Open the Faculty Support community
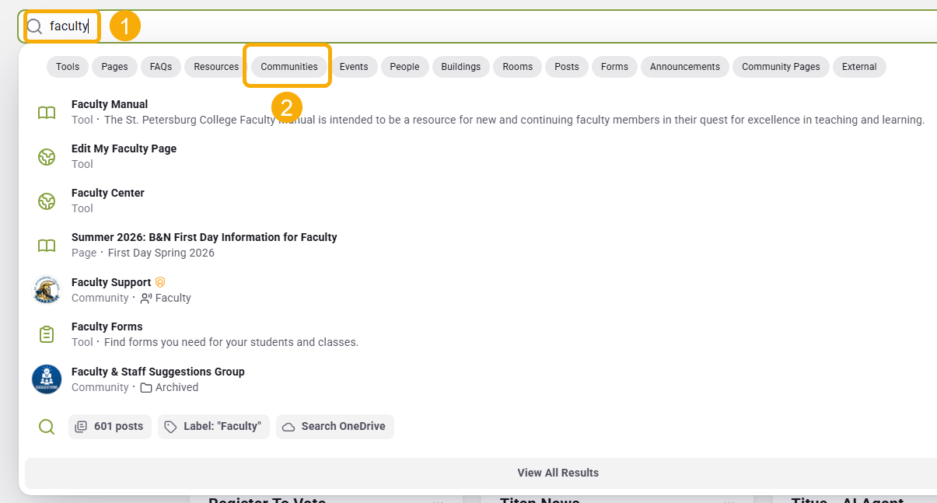937x503 pixels. [111, 282]
